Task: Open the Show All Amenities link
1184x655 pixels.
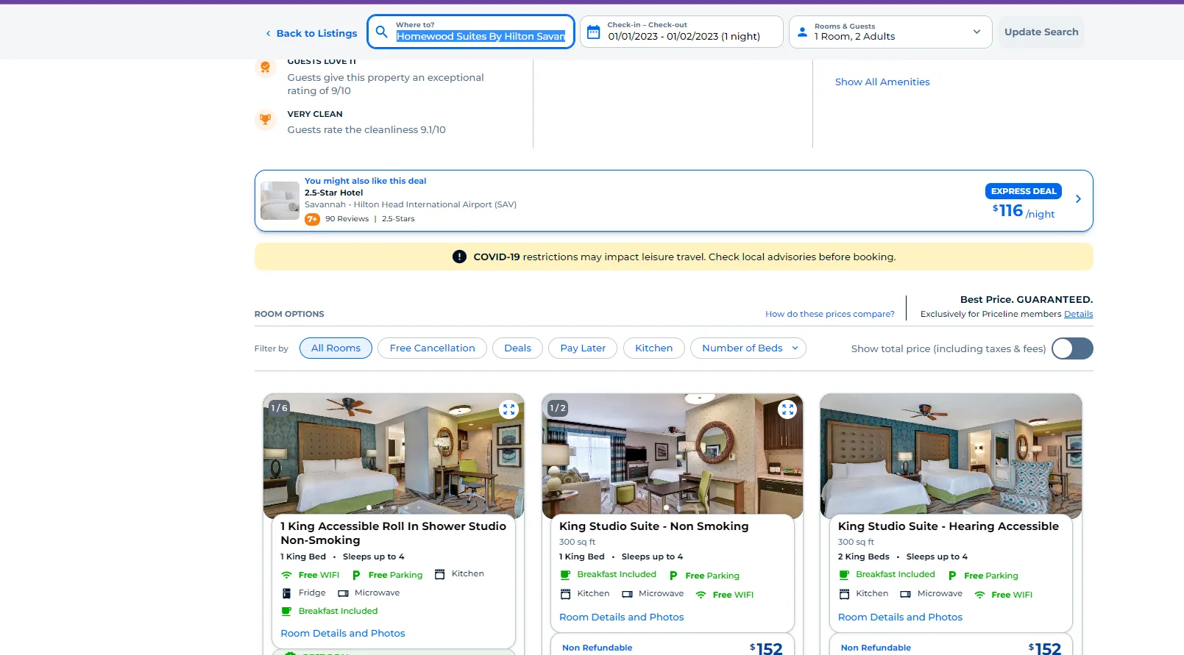Action: (882, 82)
